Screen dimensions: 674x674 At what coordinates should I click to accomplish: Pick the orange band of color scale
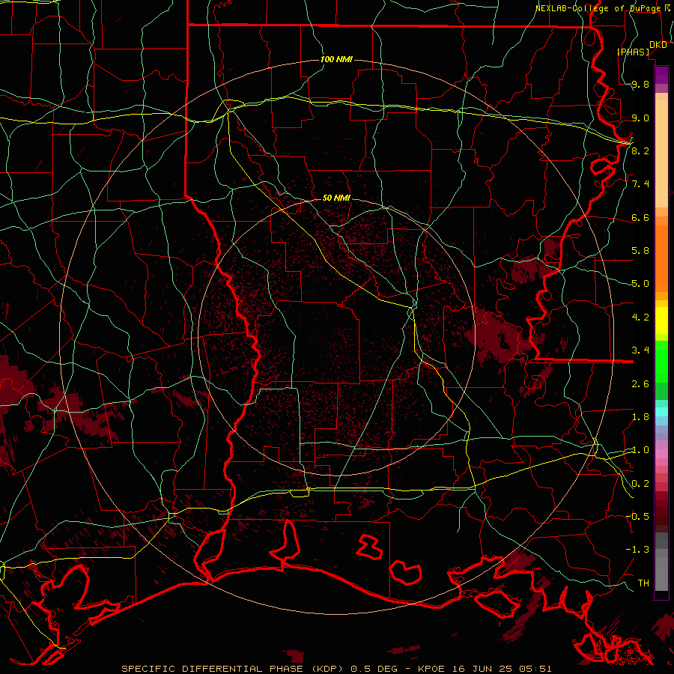661,258
